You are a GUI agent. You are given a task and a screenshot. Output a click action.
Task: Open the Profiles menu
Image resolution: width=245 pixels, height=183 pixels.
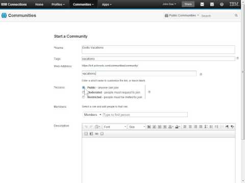pos(58,5)
